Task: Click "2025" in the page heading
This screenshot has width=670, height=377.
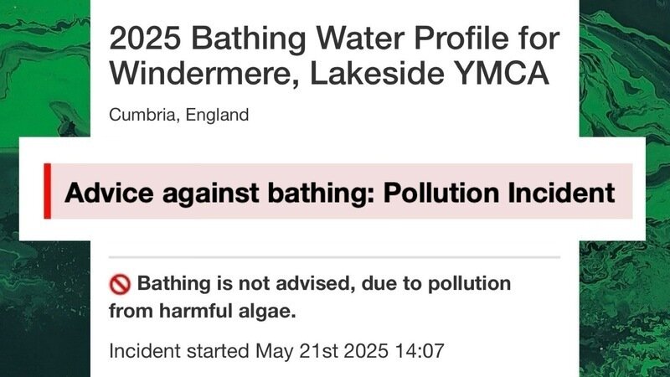Action: (146, 39)
